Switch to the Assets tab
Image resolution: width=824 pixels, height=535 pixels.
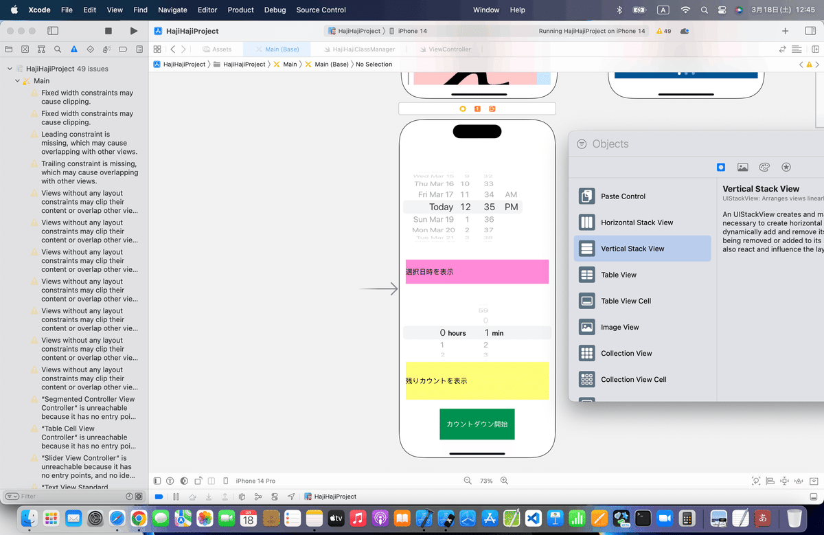click(x=217, y=49)
